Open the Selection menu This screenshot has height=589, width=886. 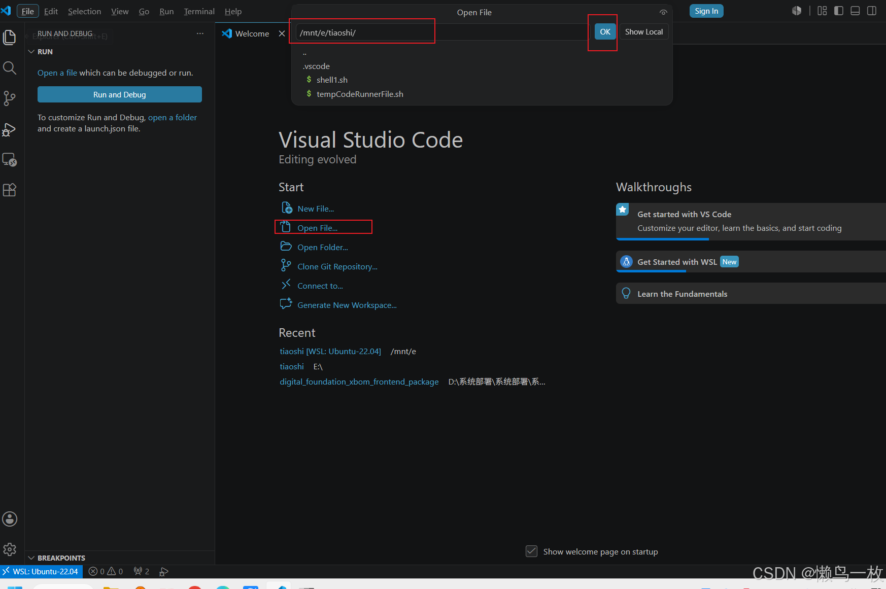pos(84,11)
